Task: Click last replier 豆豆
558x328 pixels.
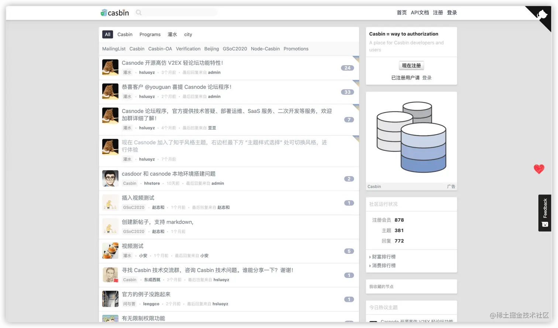Action: pos(212,128)
